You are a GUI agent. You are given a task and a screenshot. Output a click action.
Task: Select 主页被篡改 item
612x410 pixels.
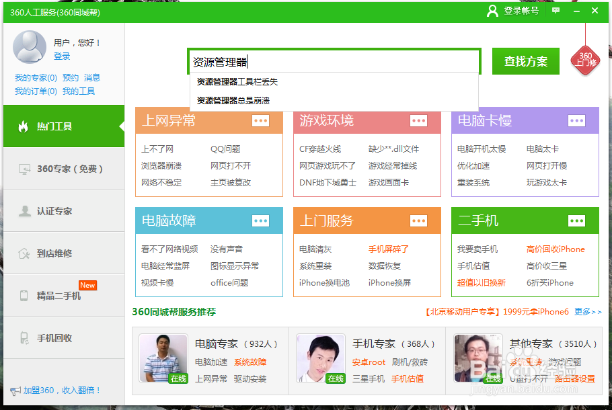[x=231, y=183]
